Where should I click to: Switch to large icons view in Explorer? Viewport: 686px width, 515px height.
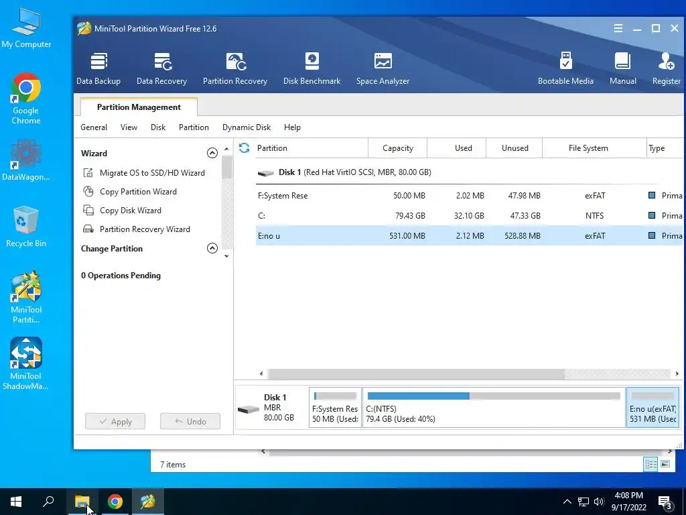665,464
